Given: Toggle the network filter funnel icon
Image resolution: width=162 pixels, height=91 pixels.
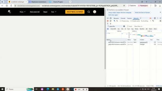Looking at the screenshot, I should click(114, 21).
